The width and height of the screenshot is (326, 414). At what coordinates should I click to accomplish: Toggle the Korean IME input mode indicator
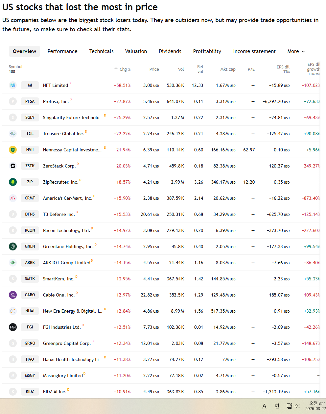pyautogui.click(x=277, y=406)
